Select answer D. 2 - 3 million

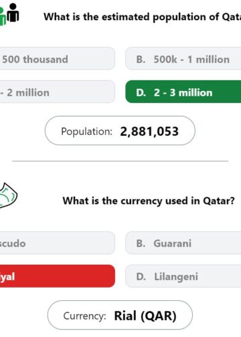[183, 92]
